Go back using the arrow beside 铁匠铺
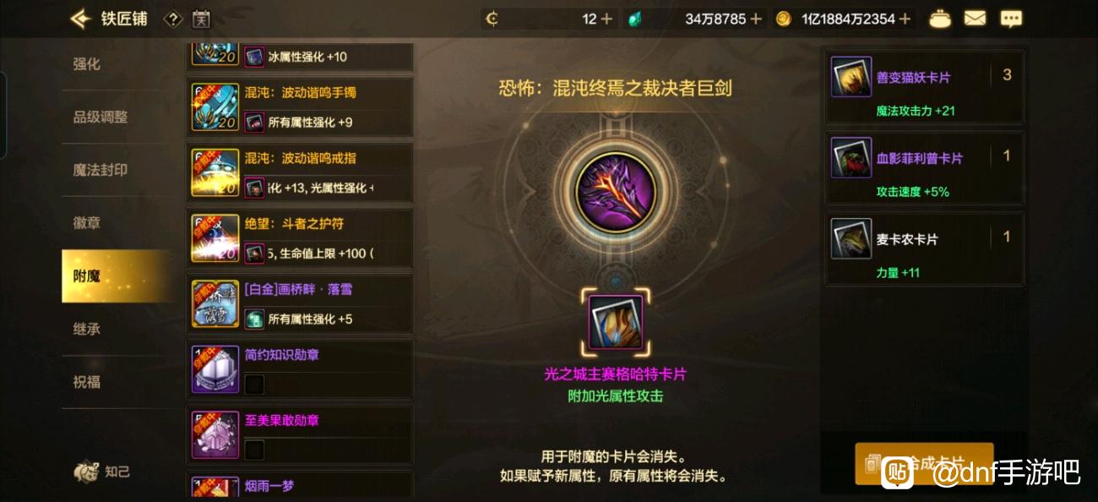The height and width of the screenshot is (502, 1098). click(81, 19)
